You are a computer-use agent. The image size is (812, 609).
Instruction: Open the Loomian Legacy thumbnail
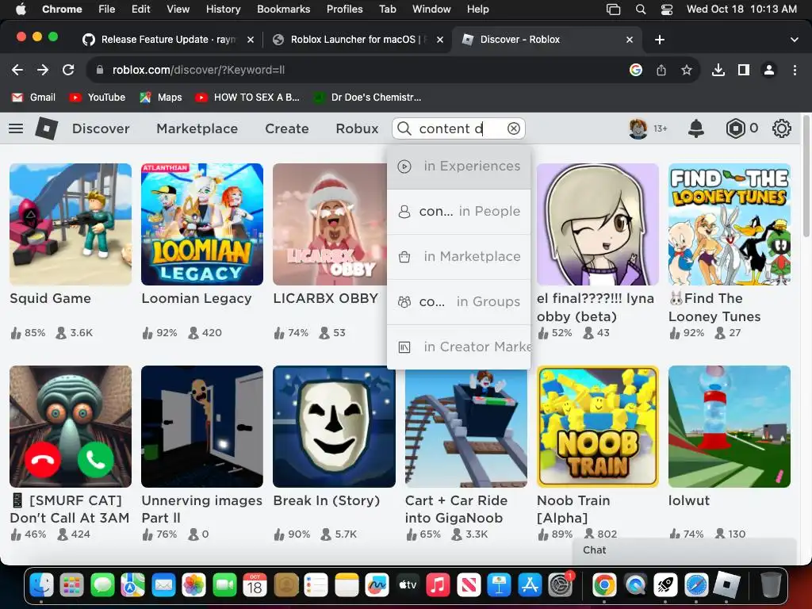coord(202,224)
